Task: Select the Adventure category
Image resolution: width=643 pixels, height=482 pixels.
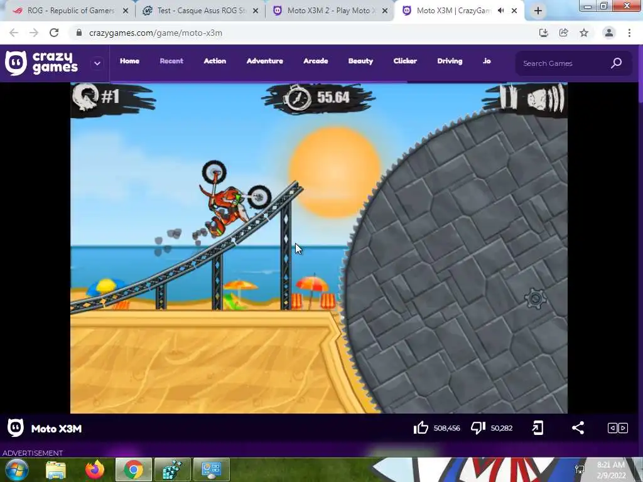Action: [264, 61]
